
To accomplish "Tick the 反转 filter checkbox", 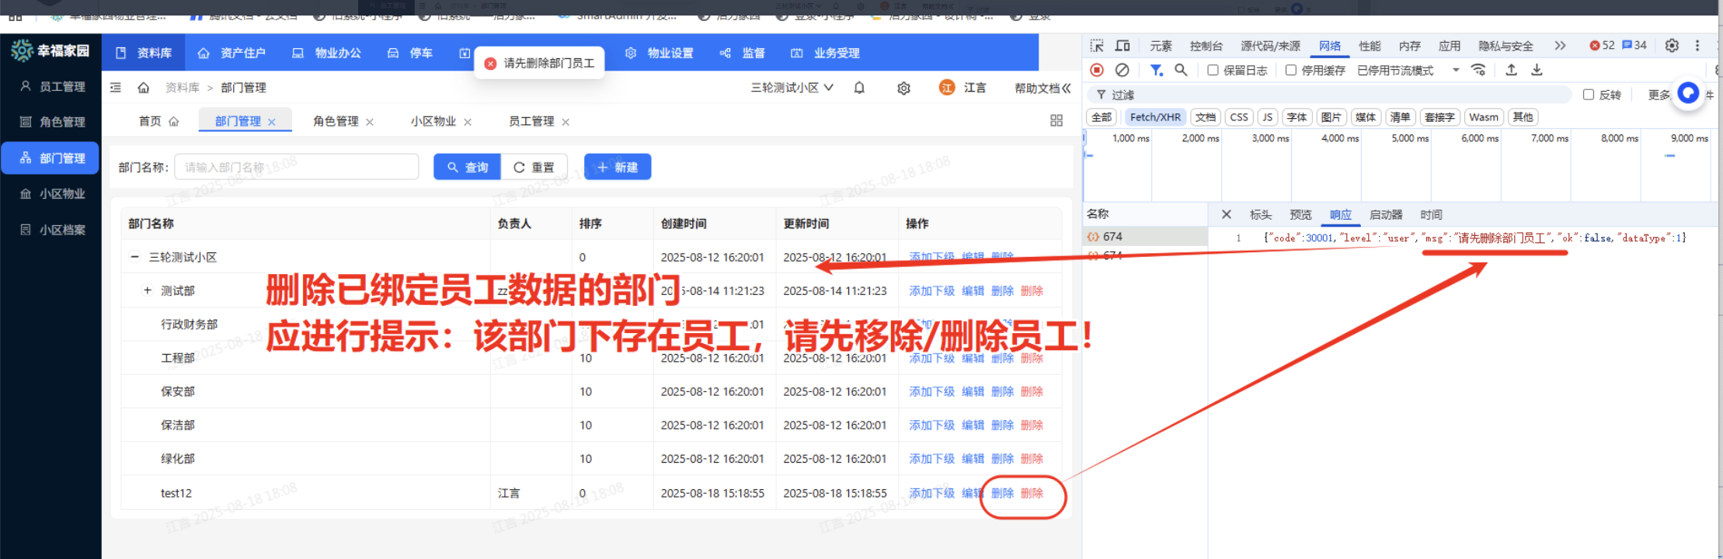I will point(1589,95).
